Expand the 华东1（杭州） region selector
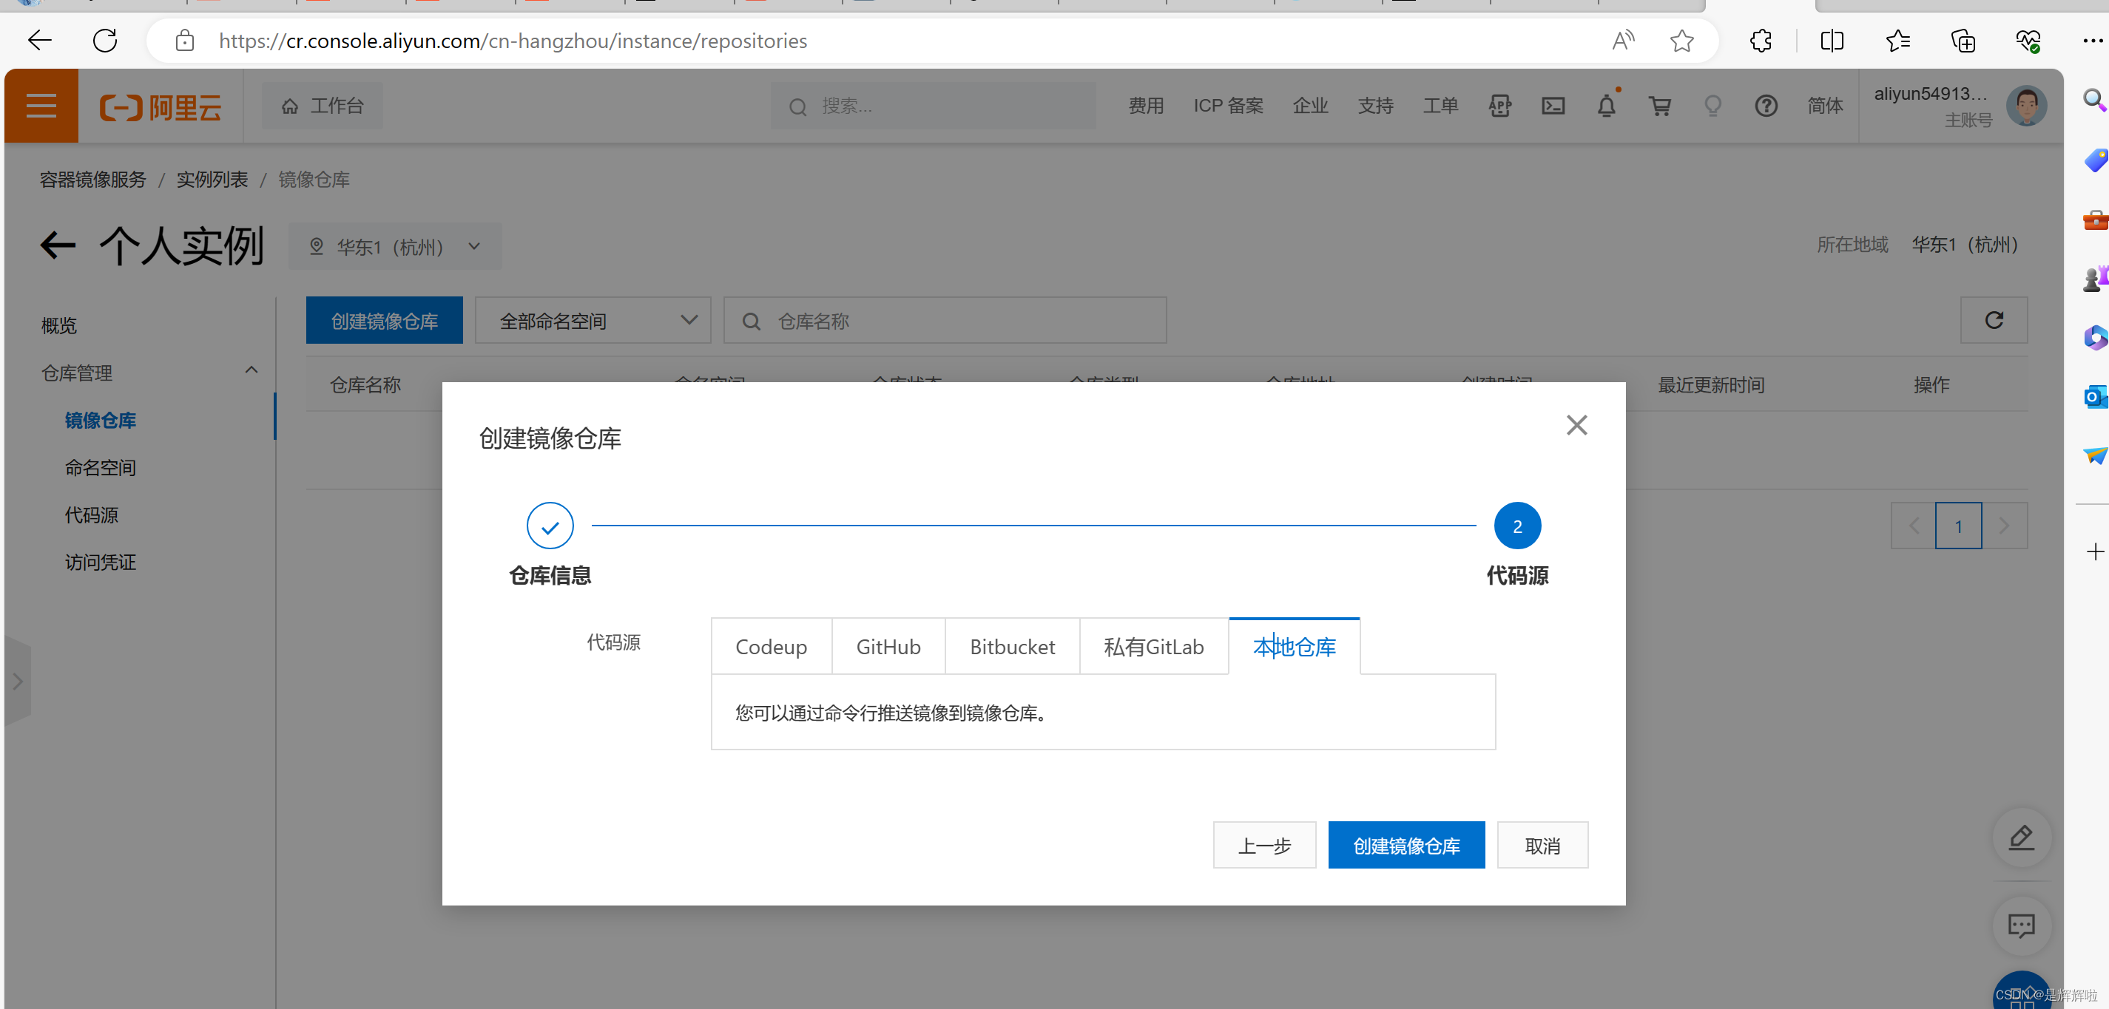Screen dimensions: 2109x1009 [x=394, y=246]
